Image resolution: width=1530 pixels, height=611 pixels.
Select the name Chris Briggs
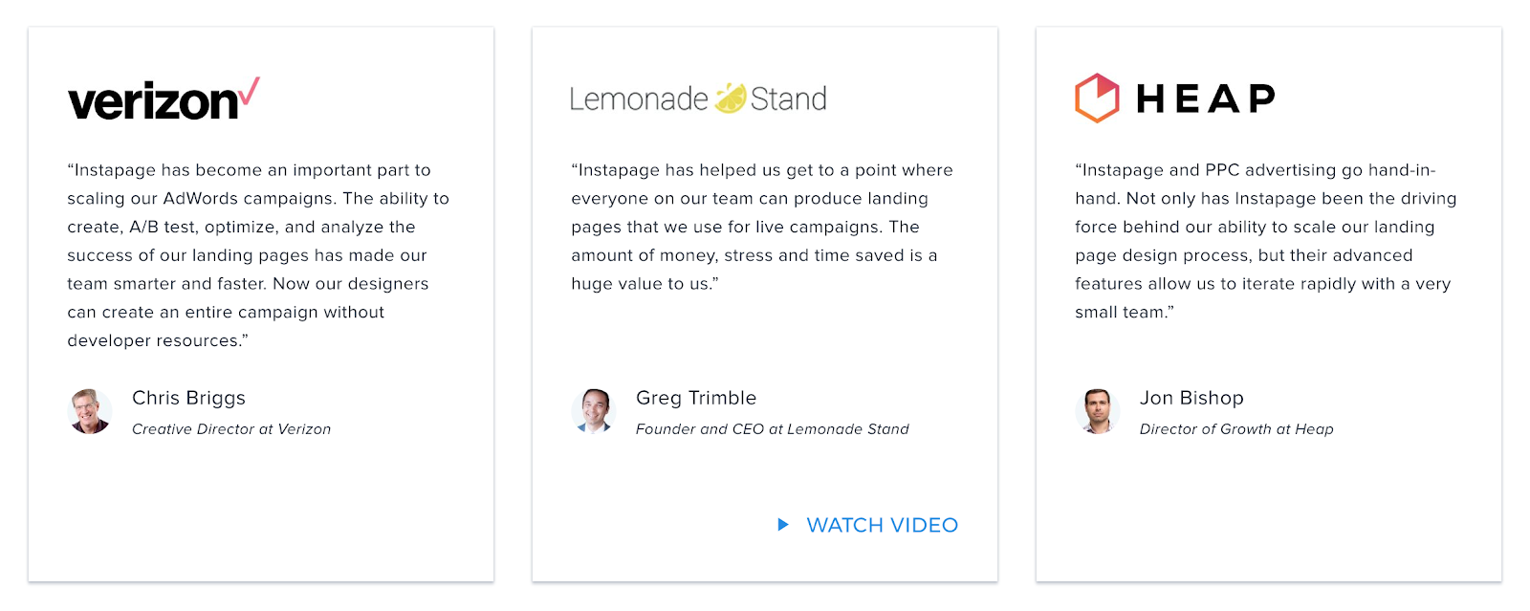[x=188, y=398]
